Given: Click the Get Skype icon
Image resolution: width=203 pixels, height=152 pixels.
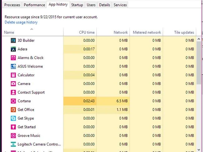Looking at the screenshot, I should (13, 118).
